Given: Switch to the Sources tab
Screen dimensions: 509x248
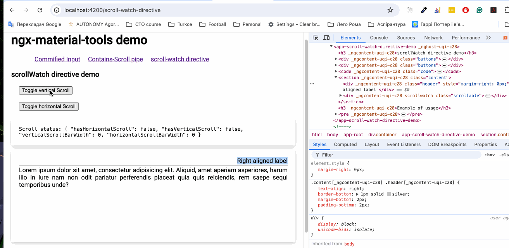Looking at the screenshot, I should (406, 38).
